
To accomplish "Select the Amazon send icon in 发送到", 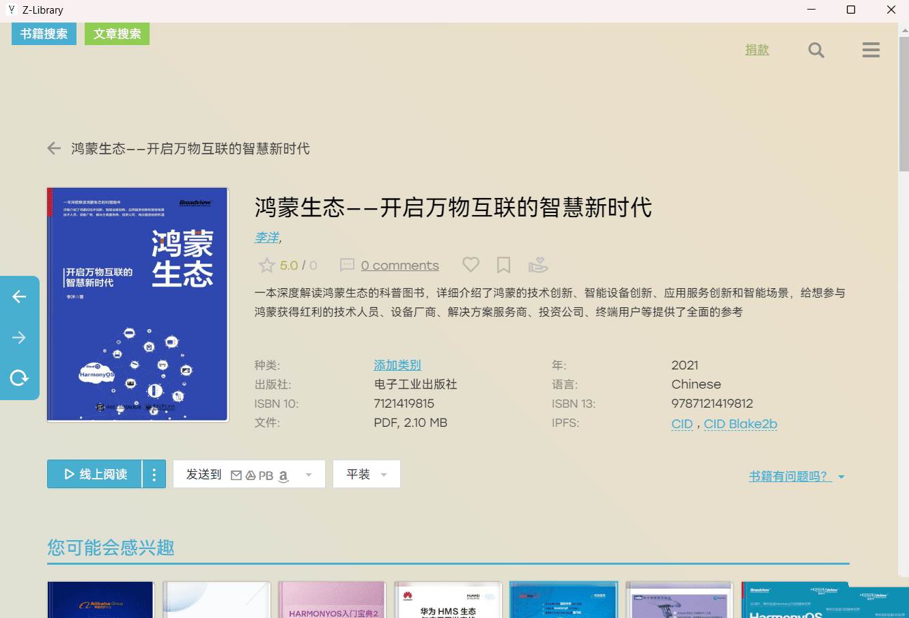I will [x=283, y=475].
